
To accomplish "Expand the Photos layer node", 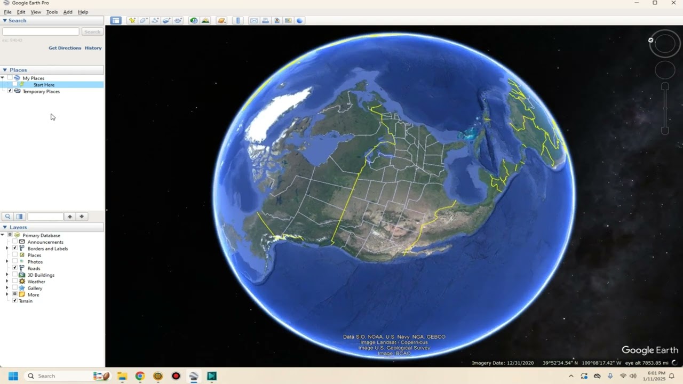I will tap(7, 262).
